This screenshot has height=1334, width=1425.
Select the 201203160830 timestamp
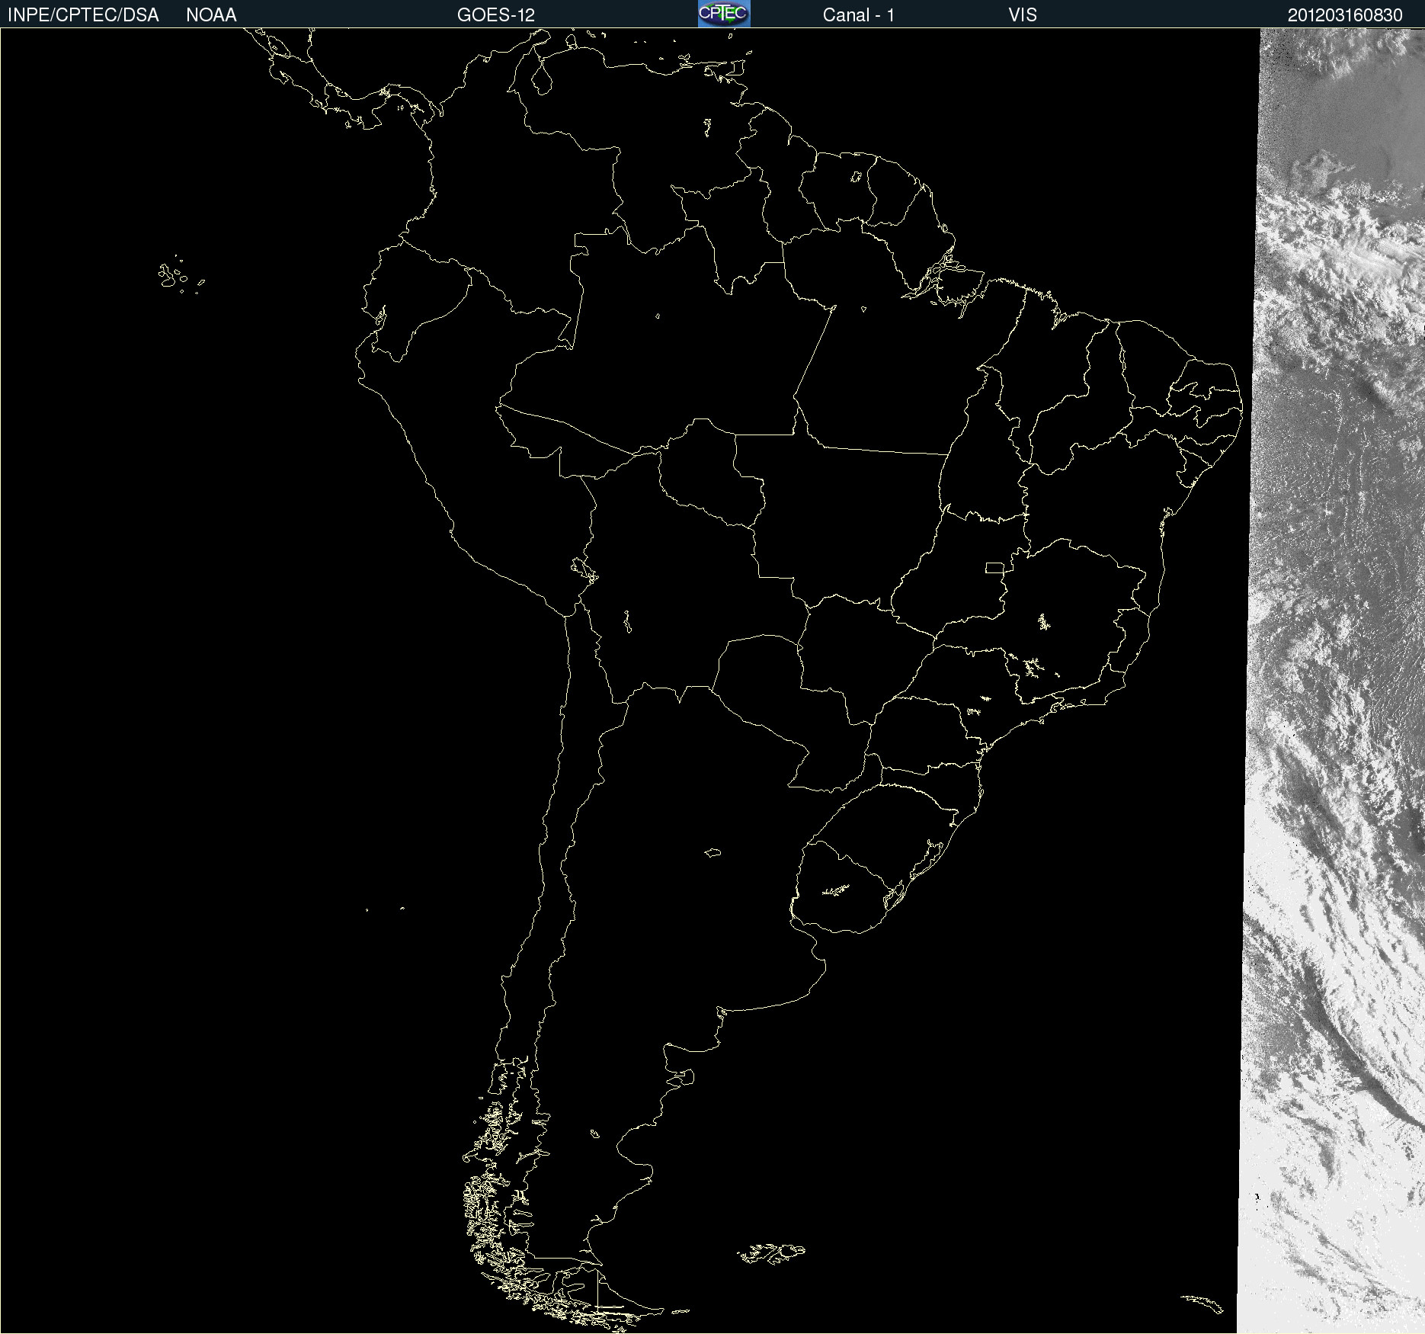[x=1345, y=15]
